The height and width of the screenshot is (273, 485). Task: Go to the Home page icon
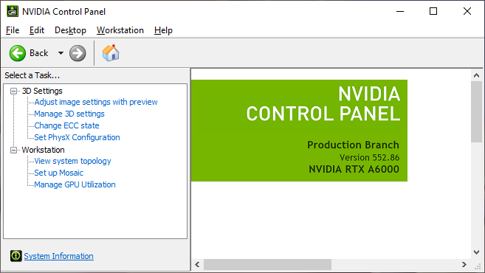pyautogui.click(x=111, y=53)
